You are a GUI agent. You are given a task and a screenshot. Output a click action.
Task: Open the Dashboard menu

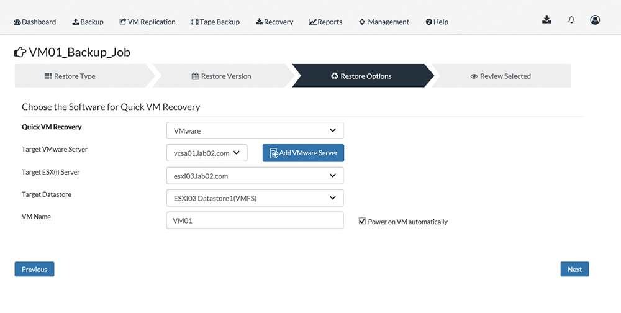pos(35,22)
